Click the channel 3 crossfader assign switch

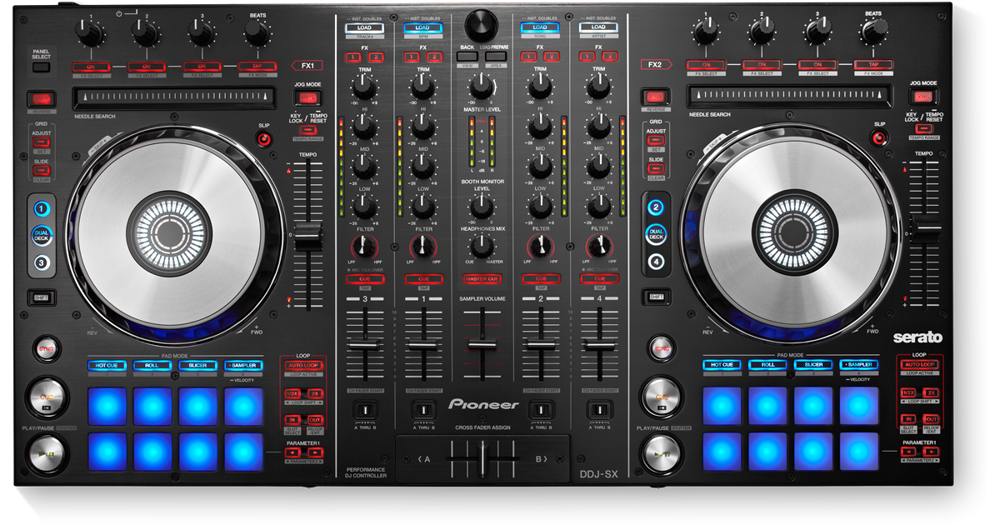[364, 410]
